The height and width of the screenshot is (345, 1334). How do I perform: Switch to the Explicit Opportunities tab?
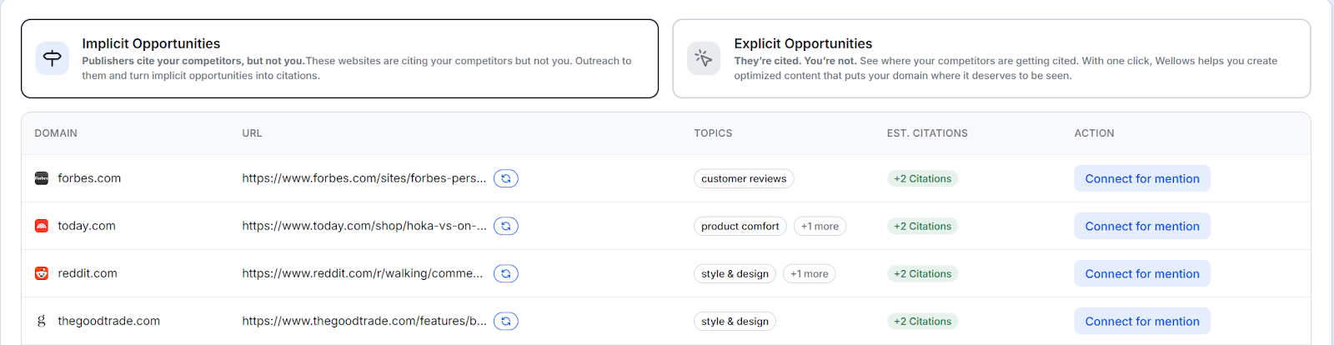point(990,58)
